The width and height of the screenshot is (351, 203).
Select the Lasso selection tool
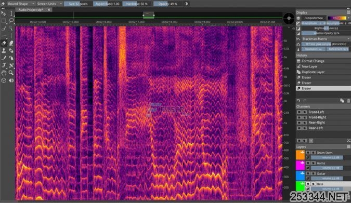[11, 21]
